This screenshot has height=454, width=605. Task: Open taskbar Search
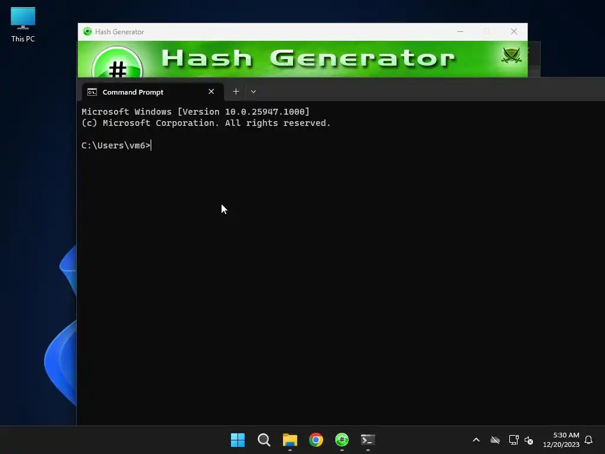point(264,440)
